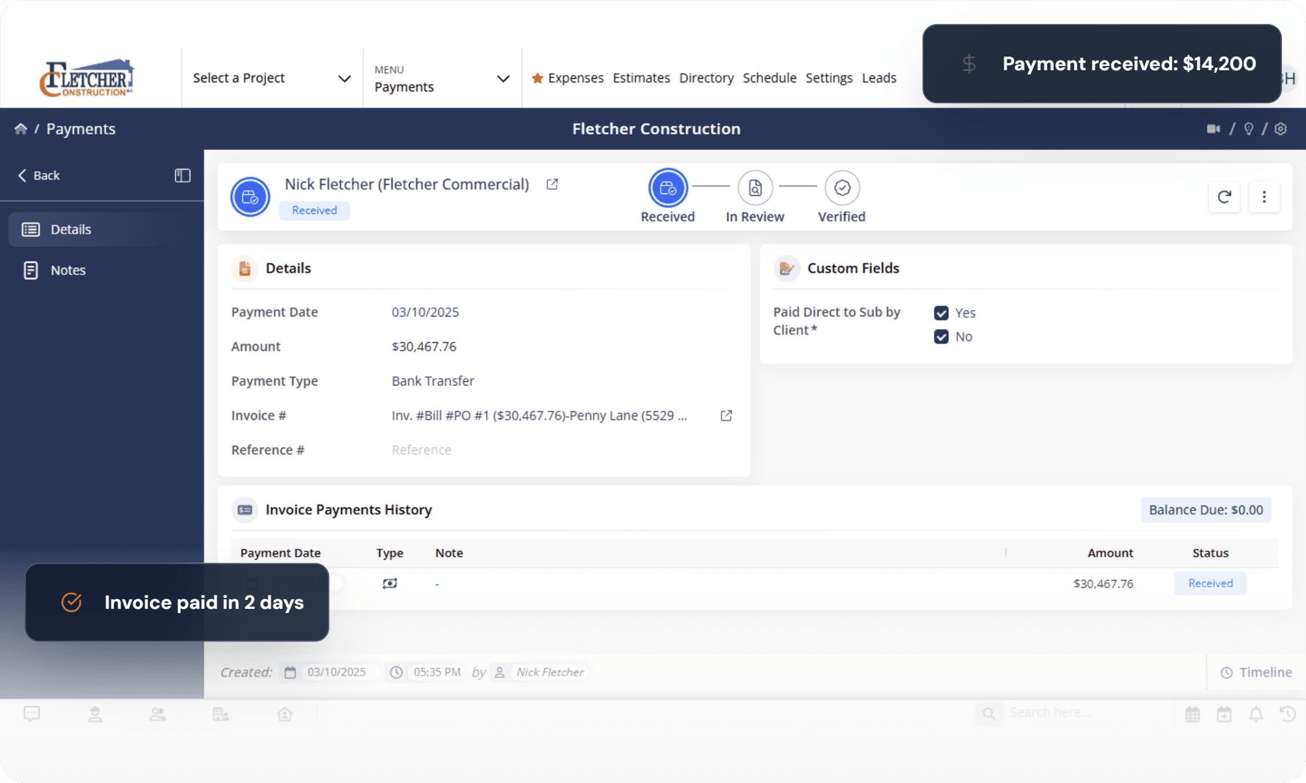
Task: Open Settings from the top navigation
Action: pos(829,78)
